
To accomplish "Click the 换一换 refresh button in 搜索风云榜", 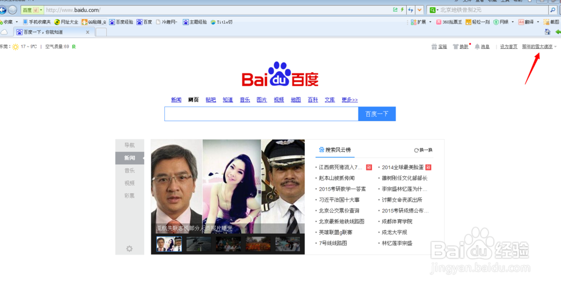I will (x=423, y=150).
